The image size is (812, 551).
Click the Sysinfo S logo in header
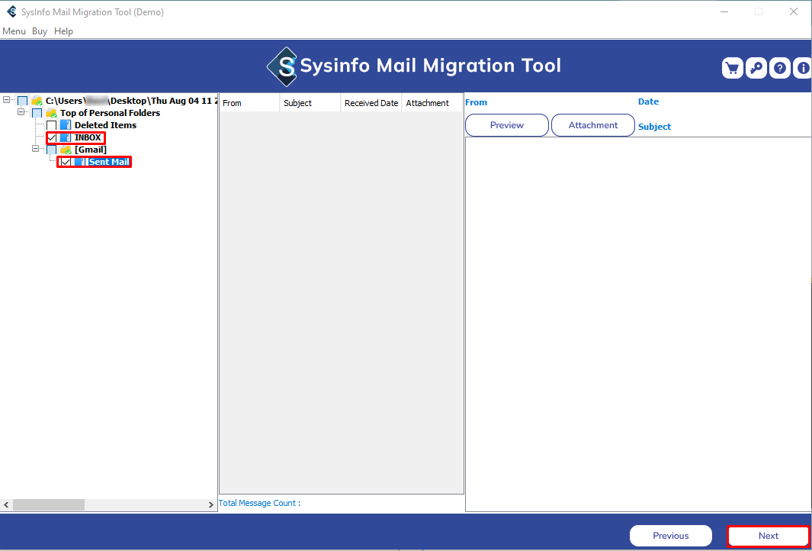click(x=282, y=66)
